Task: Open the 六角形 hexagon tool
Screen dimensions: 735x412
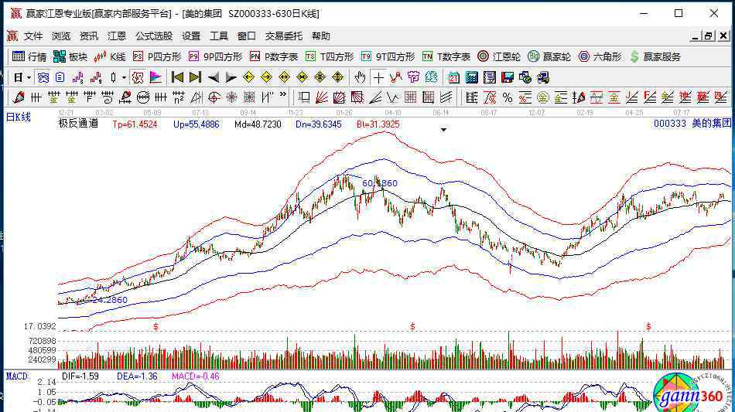Action: (x=600, y=56)
